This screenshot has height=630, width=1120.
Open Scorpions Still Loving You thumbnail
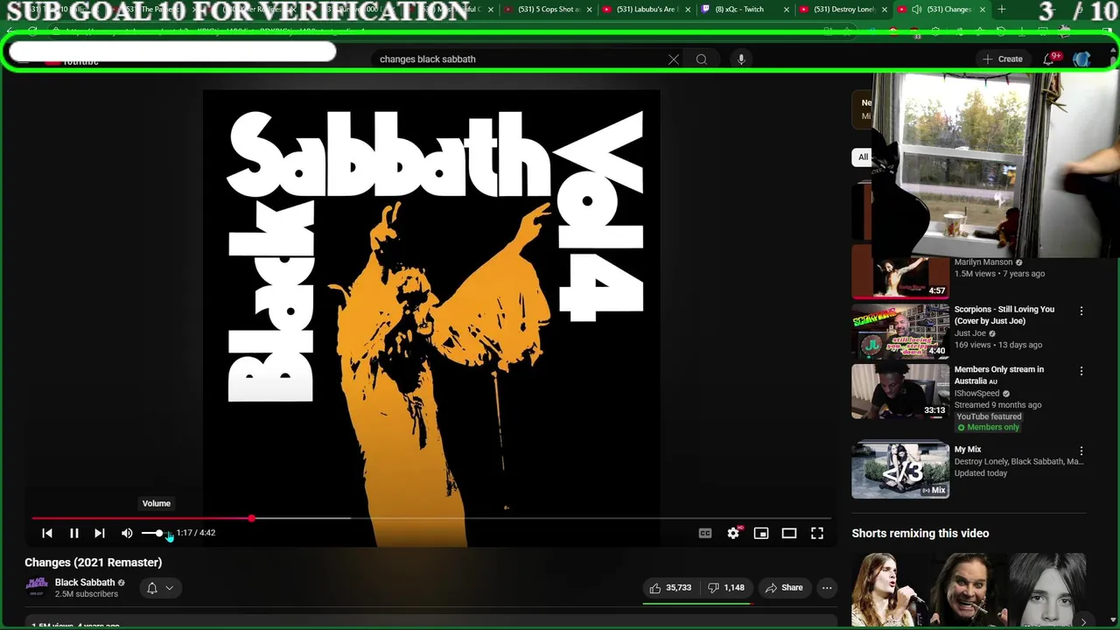(900, 332)
